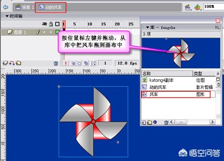Click the Center Frame button
The width and height of the screenshot is (224, 161).
click(66, 63)
